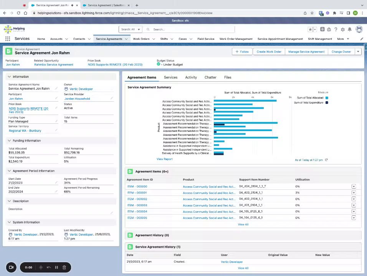This screenshot has height=276, width=367.
Task: Click the refresh chart icon beside As of Today
Action: pyautogui.click(x=326, y=160)
